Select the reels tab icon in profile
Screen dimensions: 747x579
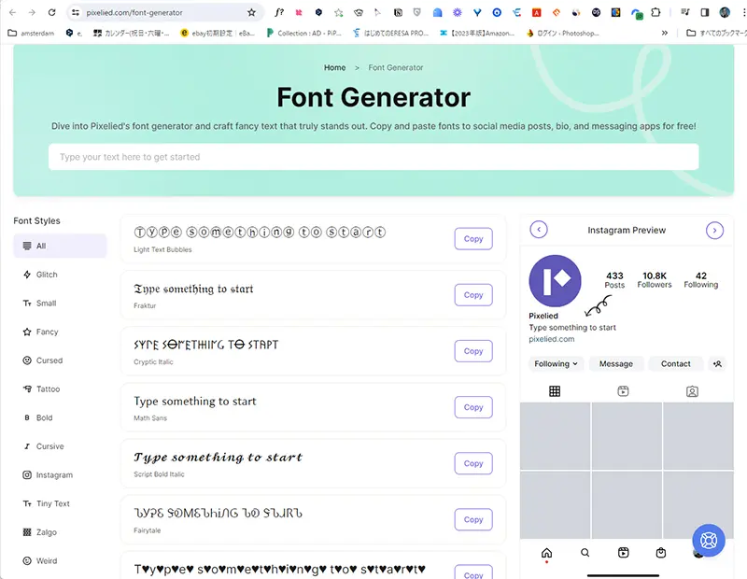coord(623,391)
